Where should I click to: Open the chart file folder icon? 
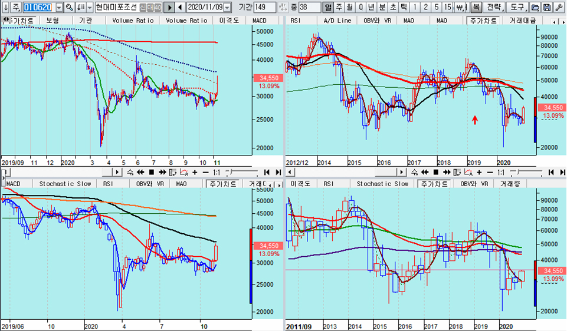(x=536, y=7)
